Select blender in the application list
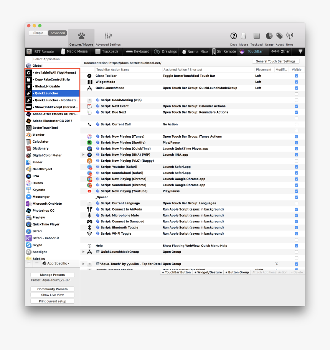 pos(53,135)
